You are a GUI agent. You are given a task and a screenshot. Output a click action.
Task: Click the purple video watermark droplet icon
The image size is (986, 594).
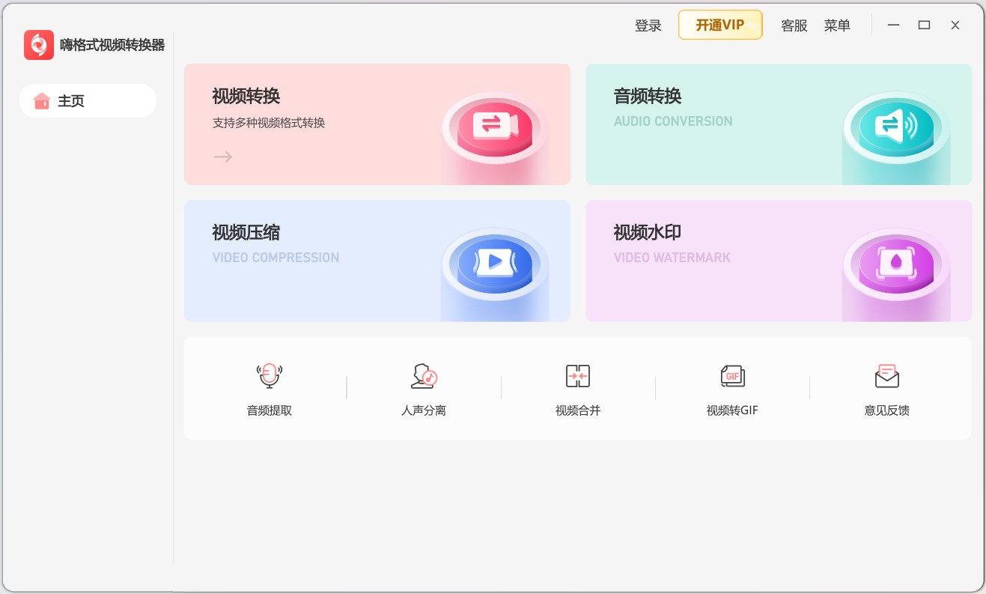point(896,261)
